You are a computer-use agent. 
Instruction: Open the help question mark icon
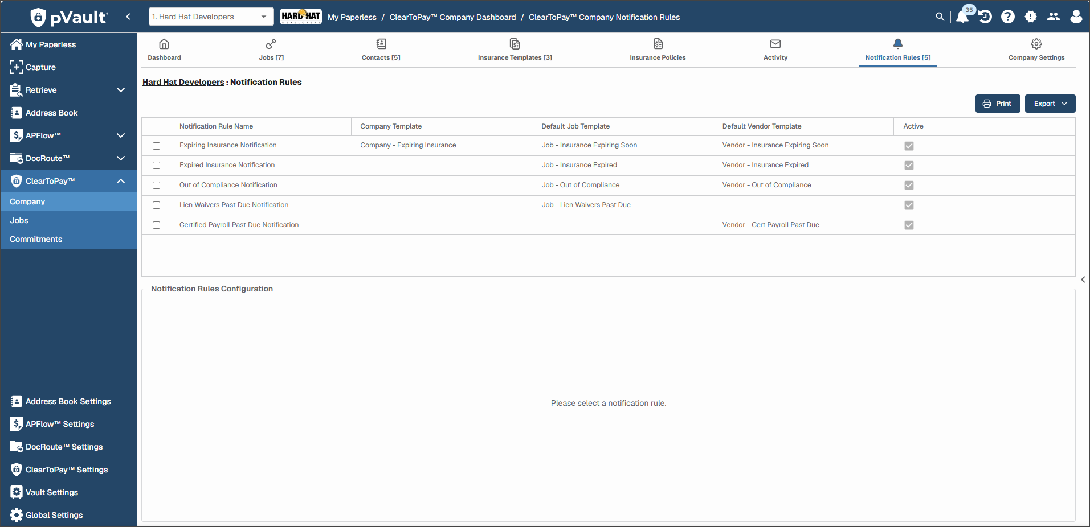coord(1008,17)
